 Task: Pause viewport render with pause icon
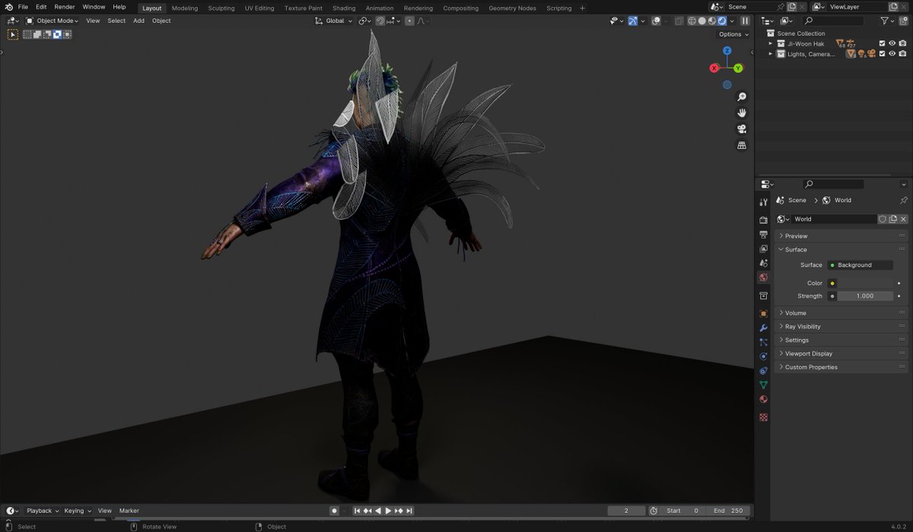point(745,21)
